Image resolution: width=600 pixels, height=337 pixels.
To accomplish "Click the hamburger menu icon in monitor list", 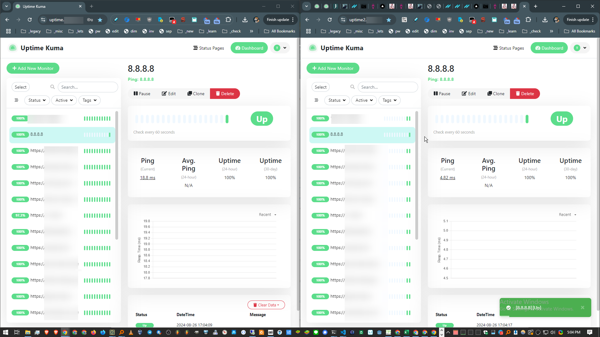I will click(17, 100).
